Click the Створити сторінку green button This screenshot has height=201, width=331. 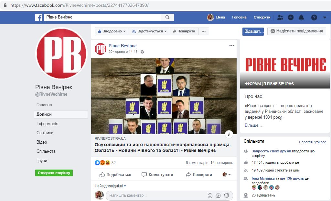(54, 173)
